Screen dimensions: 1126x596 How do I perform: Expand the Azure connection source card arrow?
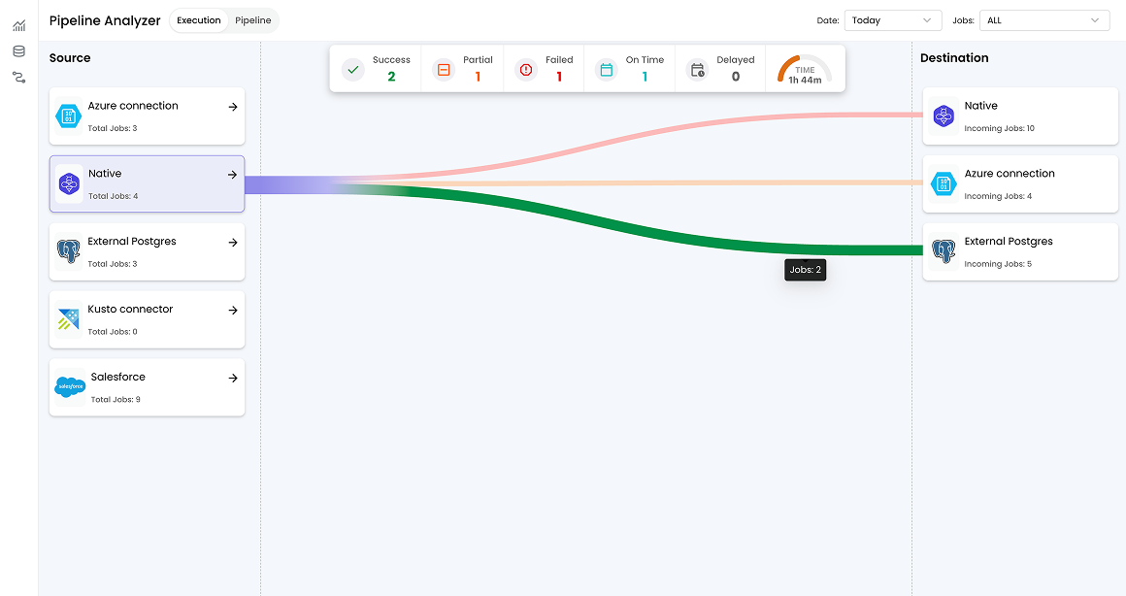(x=232, y=107)
